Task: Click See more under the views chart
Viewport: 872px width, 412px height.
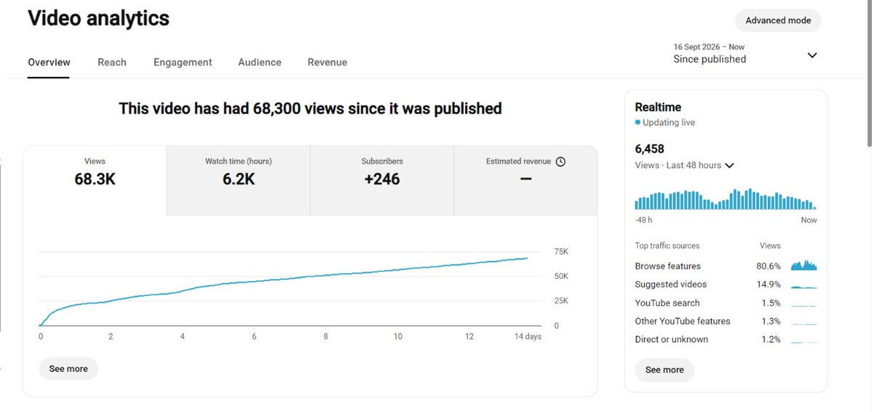Action: click(68, 369)
